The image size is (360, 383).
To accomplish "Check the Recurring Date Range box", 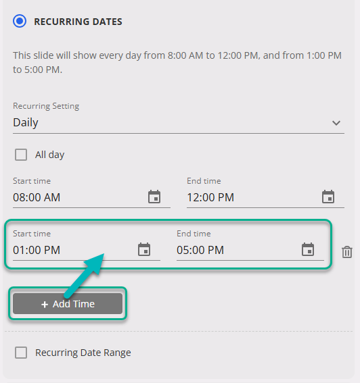I will pos(21,353).
